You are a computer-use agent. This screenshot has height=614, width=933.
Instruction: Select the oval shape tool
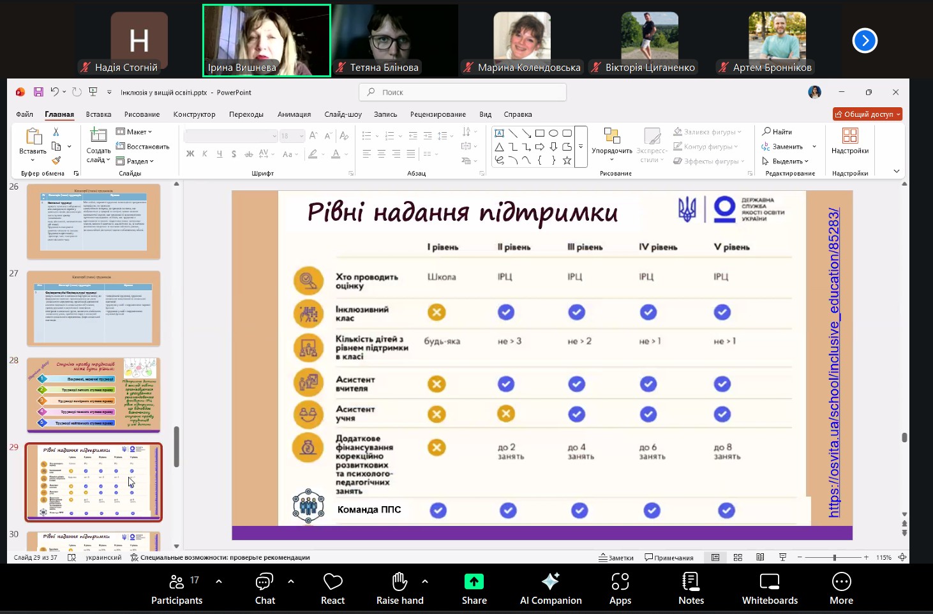coord(553,133)
